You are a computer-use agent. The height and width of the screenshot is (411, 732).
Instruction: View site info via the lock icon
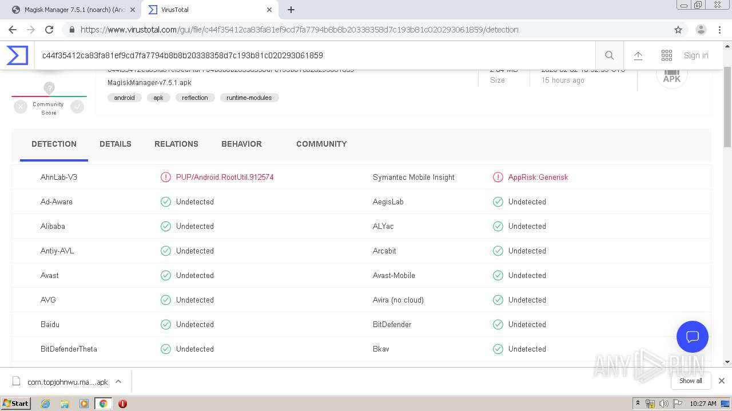coord(71,30)
